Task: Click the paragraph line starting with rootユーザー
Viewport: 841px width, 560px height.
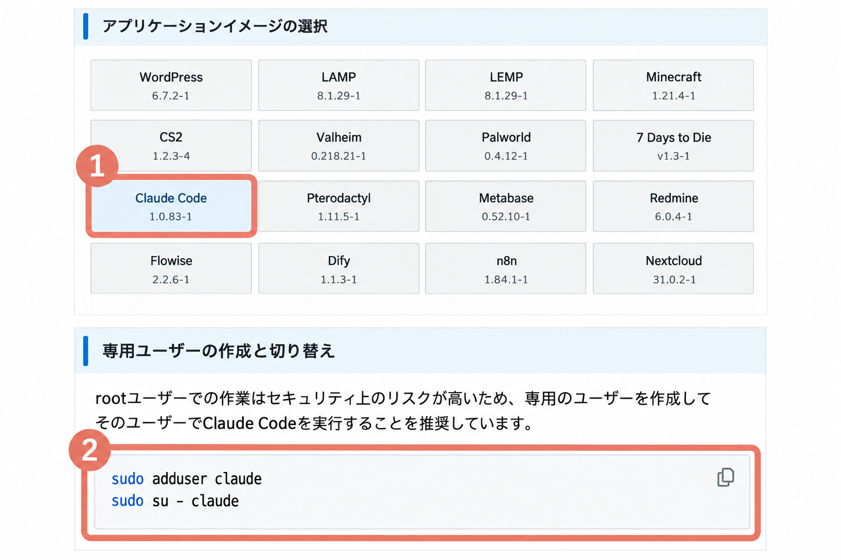Action: pyautogui.click(x=403, y=398)
